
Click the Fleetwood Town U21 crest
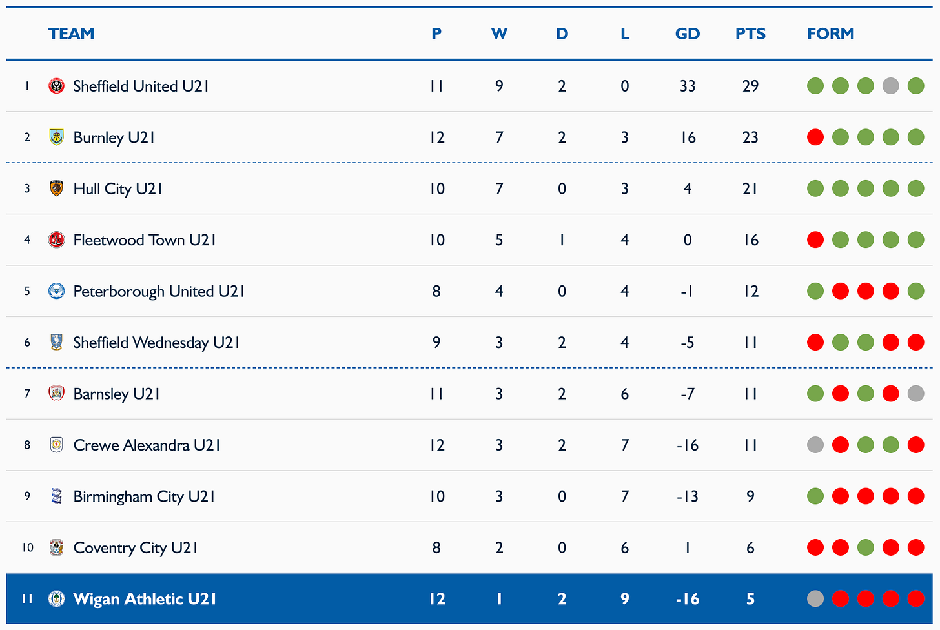click(x=57, y=239)
